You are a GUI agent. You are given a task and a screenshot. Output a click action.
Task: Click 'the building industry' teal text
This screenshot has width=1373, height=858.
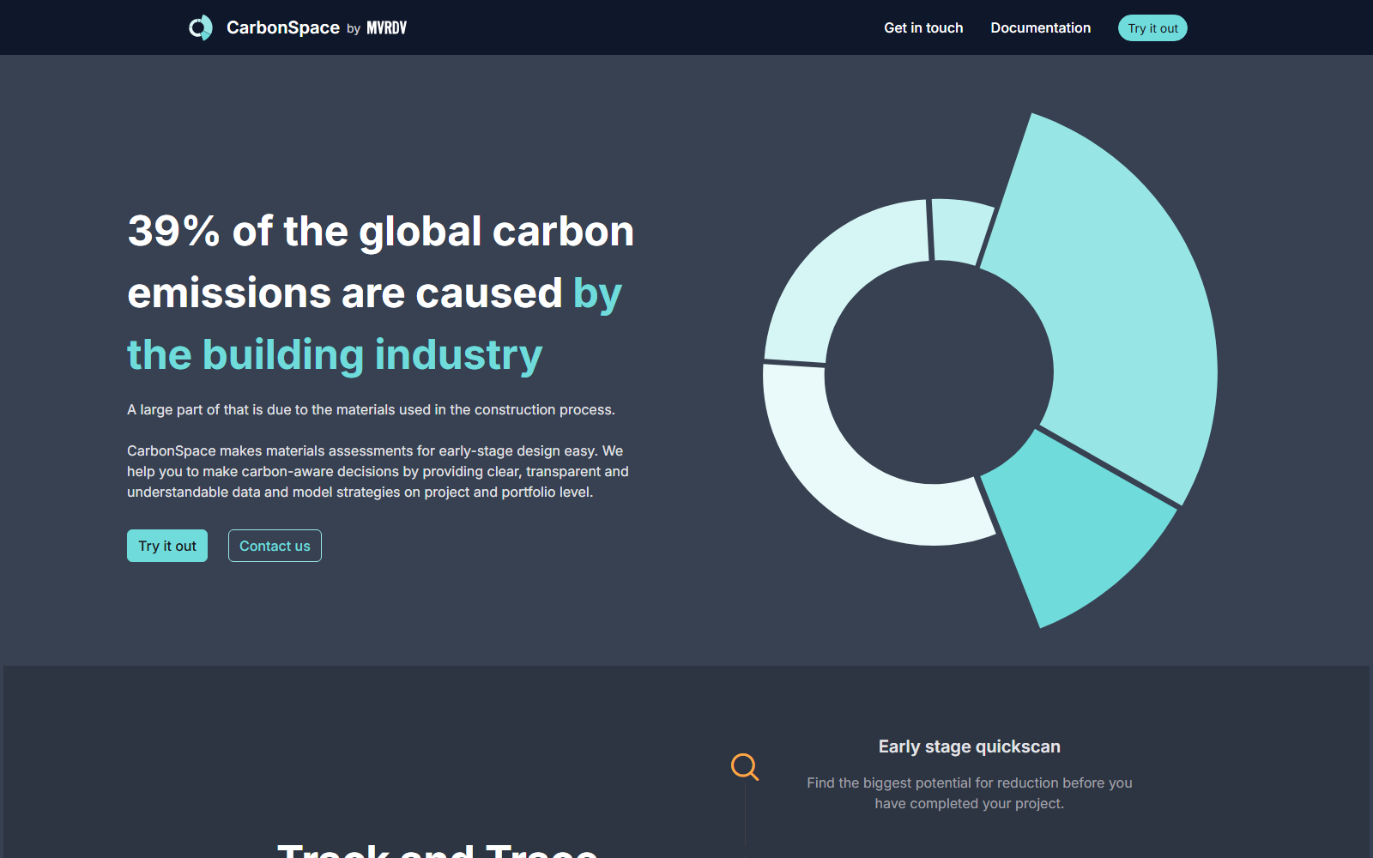pos(335,355)
